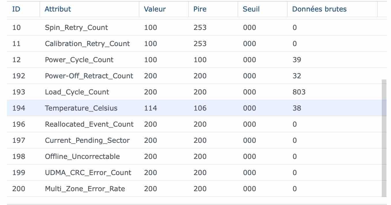
Task: Click raw value 38 for temperature
Action: (x=297, y=108)
